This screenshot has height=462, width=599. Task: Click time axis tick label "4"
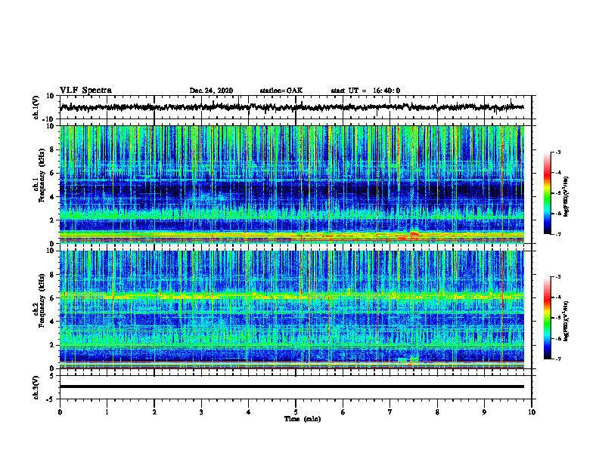[x=248, y=412]
